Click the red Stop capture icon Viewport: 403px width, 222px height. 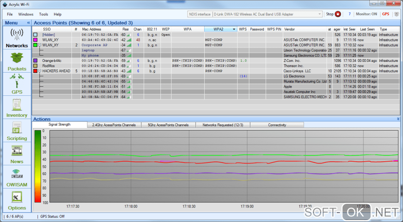pyautogui.click(x=338, y=14)
